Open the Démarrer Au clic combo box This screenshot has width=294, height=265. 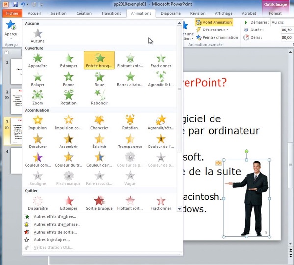point(282,22)
